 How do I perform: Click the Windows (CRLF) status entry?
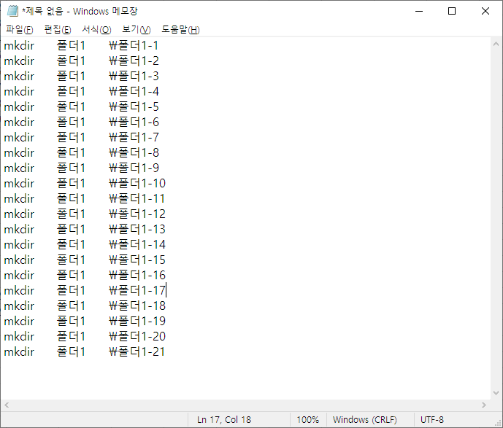(365, 420)
